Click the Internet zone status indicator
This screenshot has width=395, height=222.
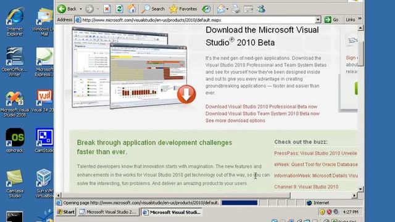(x=318, y=203)
